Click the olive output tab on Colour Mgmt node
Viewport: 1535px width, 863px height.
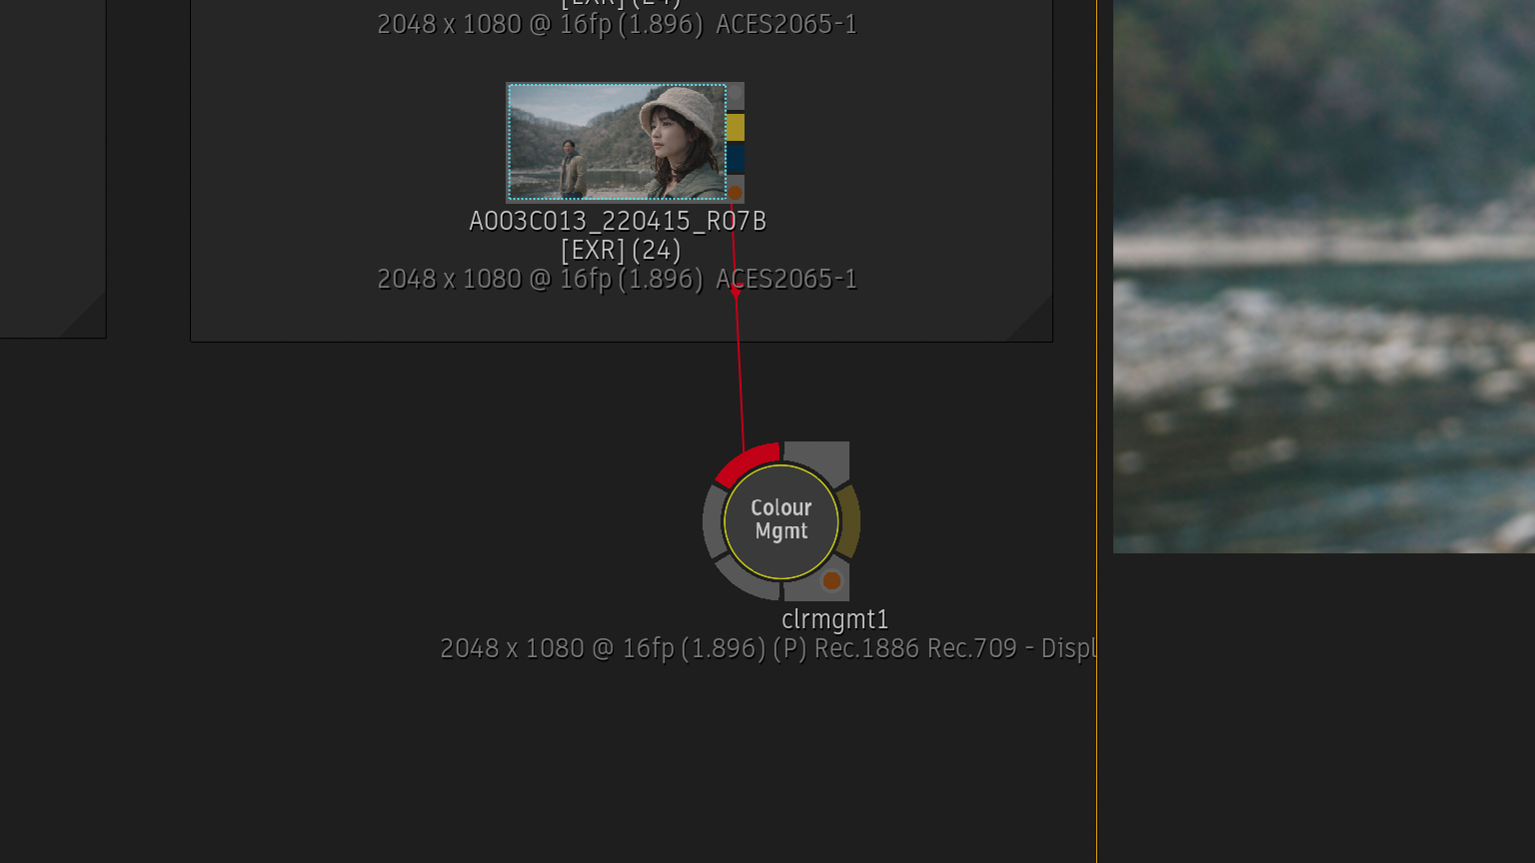coord(848,521)
